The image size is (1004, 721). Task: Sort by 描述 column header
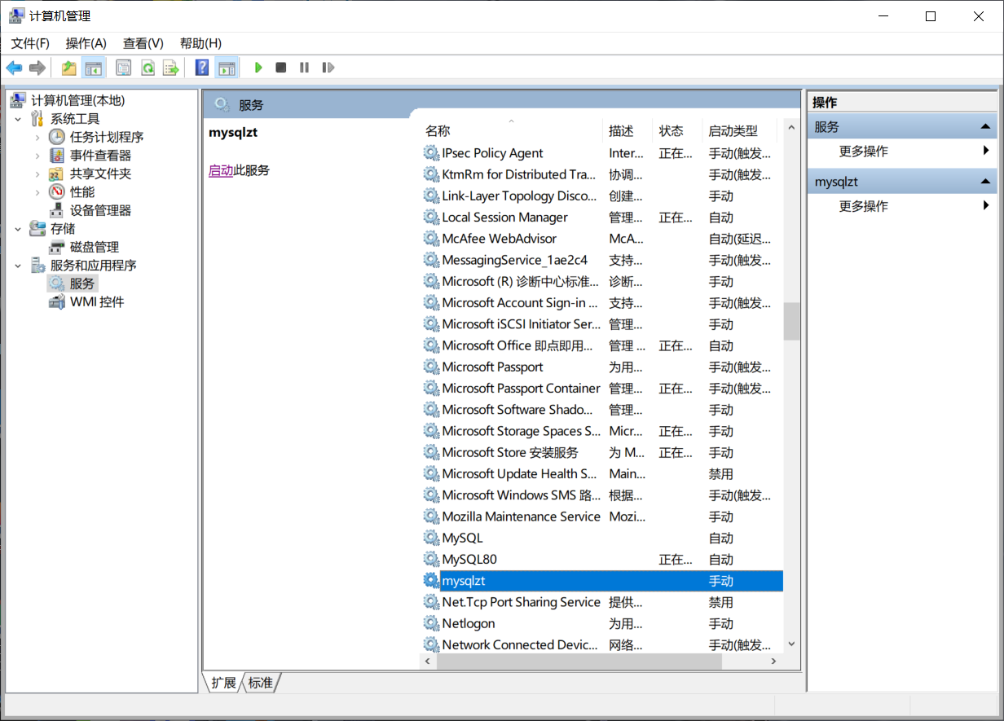pos(628,130)
